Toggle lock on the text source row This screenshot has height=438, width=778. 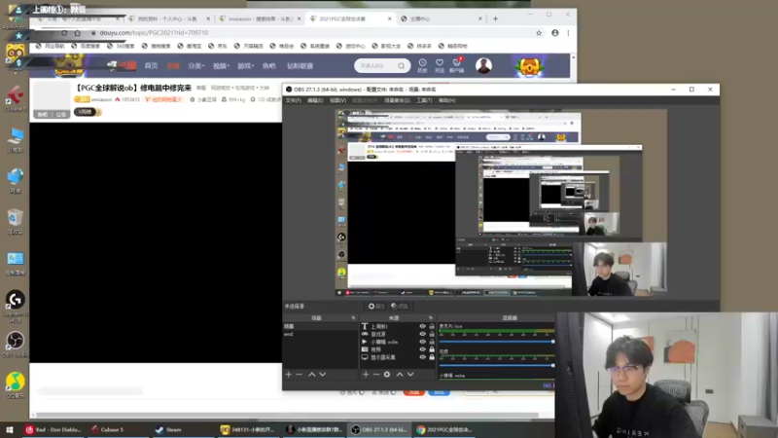click(432, 326)
